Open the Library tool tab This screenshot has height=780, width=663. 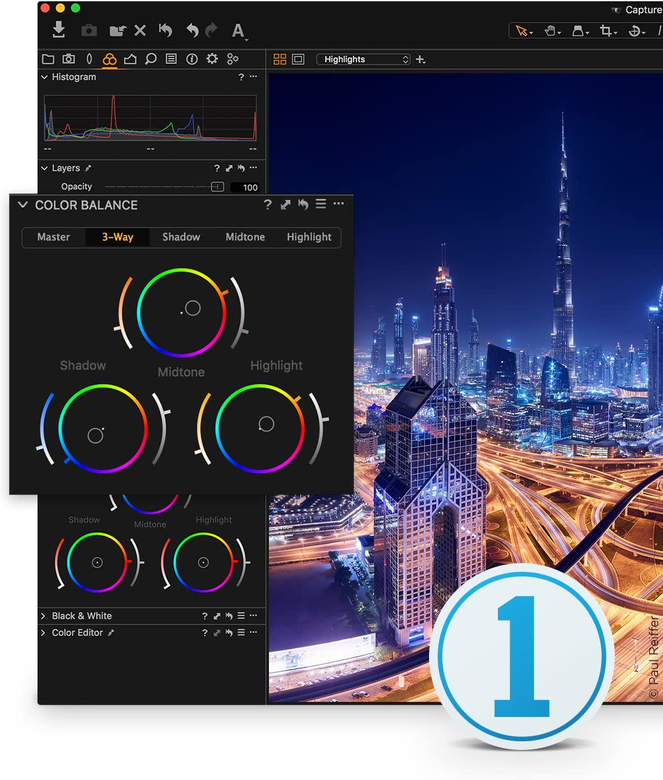click(x=49, y=59)
